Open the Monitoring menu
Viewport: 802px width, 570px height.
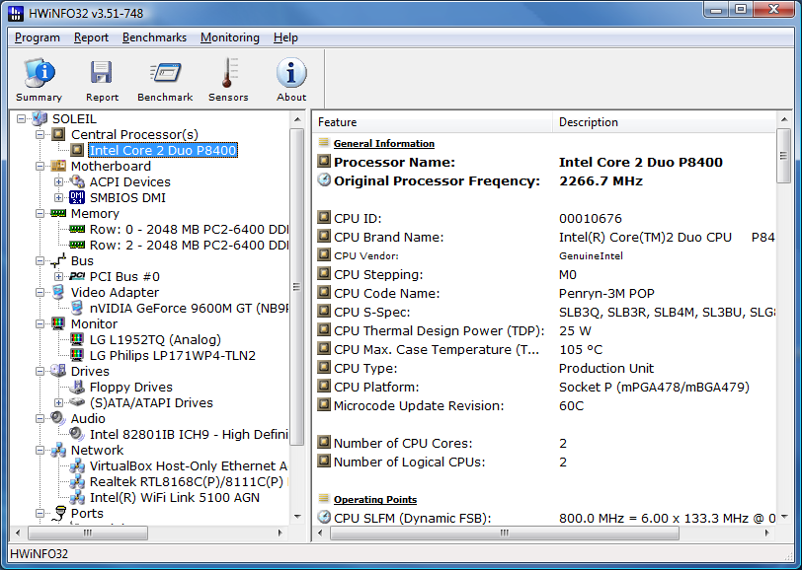(230, 37)
